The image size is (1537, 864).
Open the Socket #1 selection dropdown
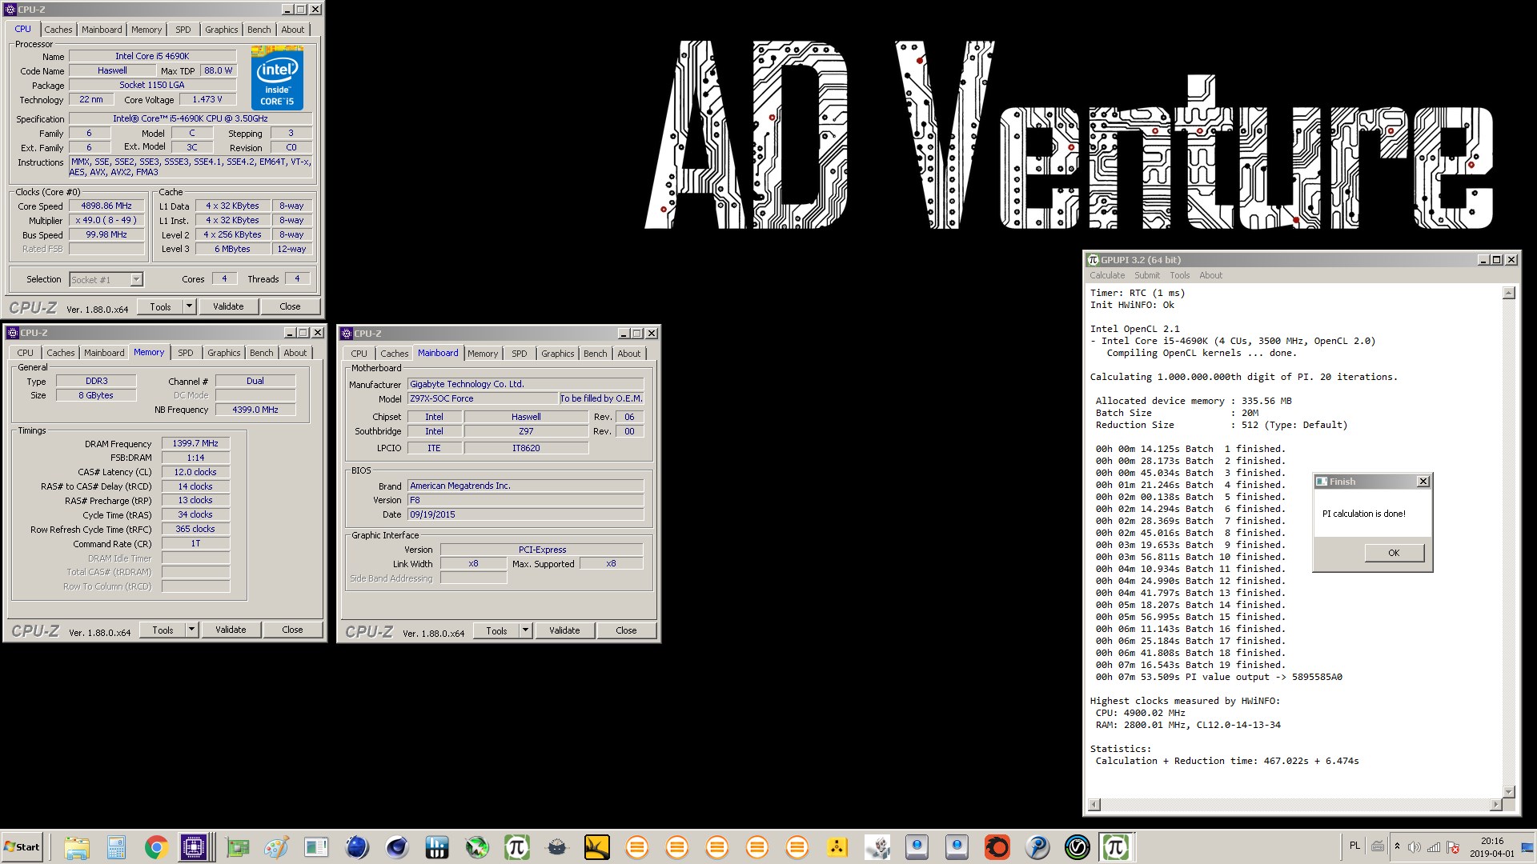pyautogui.click(x=136, y=279)
